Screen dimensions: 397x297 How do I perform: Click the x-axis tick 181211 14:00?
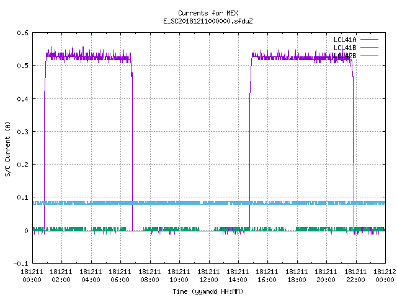click(x=238, y=276)
